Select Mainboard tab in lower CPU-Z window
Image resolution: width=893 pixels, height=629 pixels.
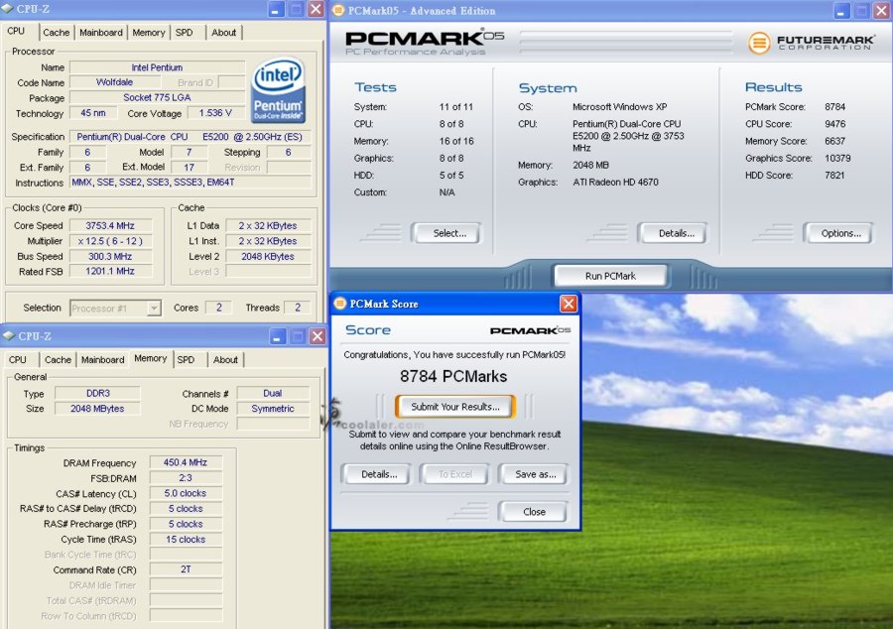click(102, 360)
